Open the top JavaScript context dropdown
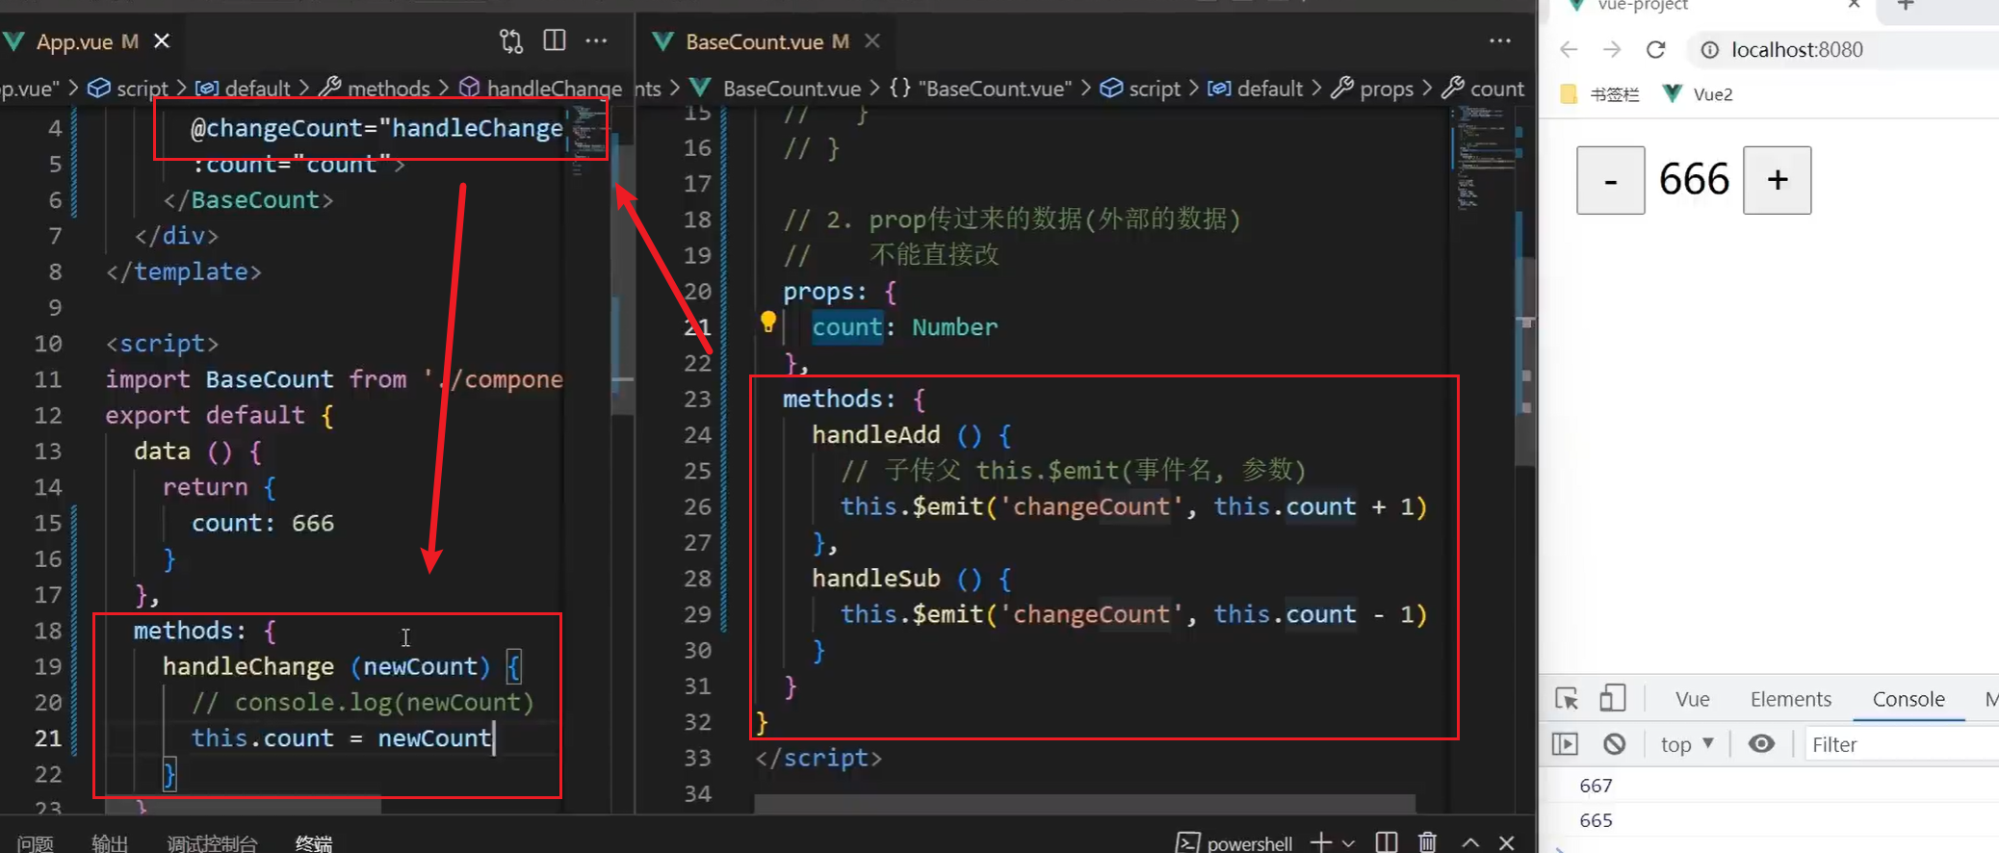 click(1687, 744)
